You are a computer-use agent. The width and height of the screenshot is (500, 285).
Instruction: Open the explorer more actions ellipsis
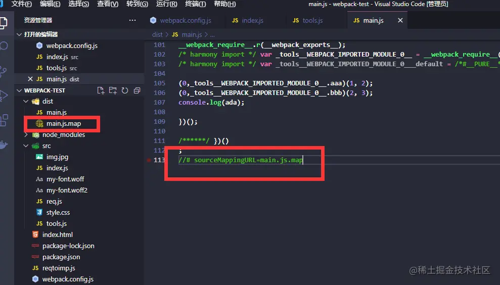(132, 20)
